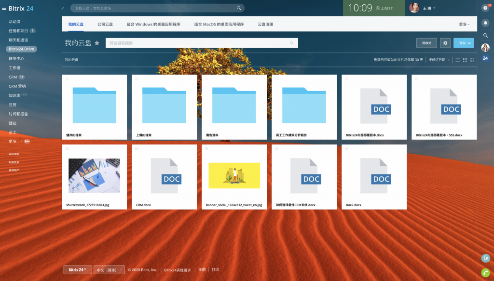Click the 回收站 recycle bin button

coord(426,43)
